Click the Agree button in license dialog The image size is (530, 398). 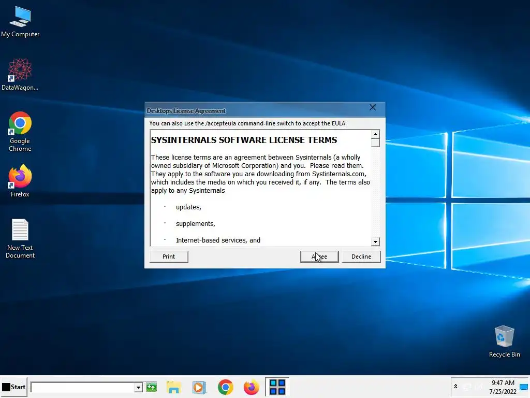[319, 257]
